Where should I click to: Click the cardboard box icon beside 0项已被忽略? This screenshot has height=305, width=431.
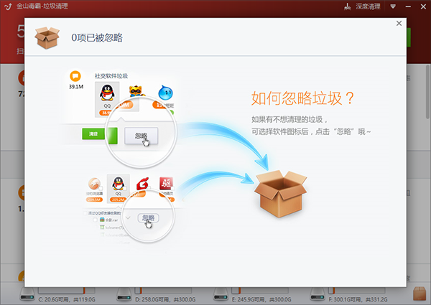pos(47,38)
